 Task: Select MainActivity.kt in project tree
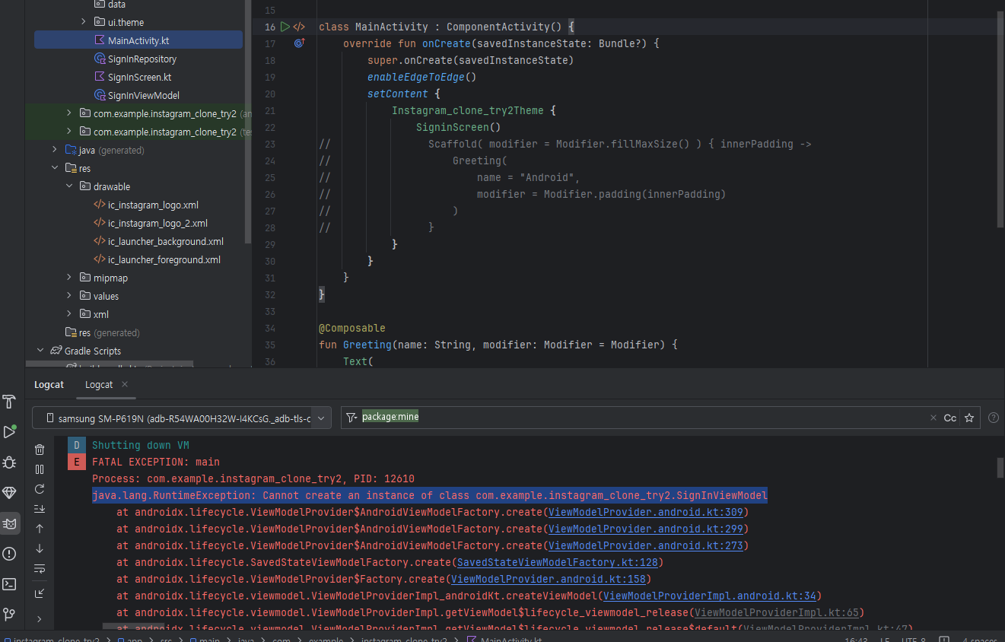(138, 40)
